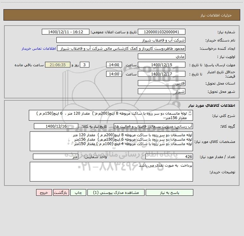Select the شماره نیاز field 1200001032000041
The height and width of the screenshot is (236, 244).
pos(162,32)
